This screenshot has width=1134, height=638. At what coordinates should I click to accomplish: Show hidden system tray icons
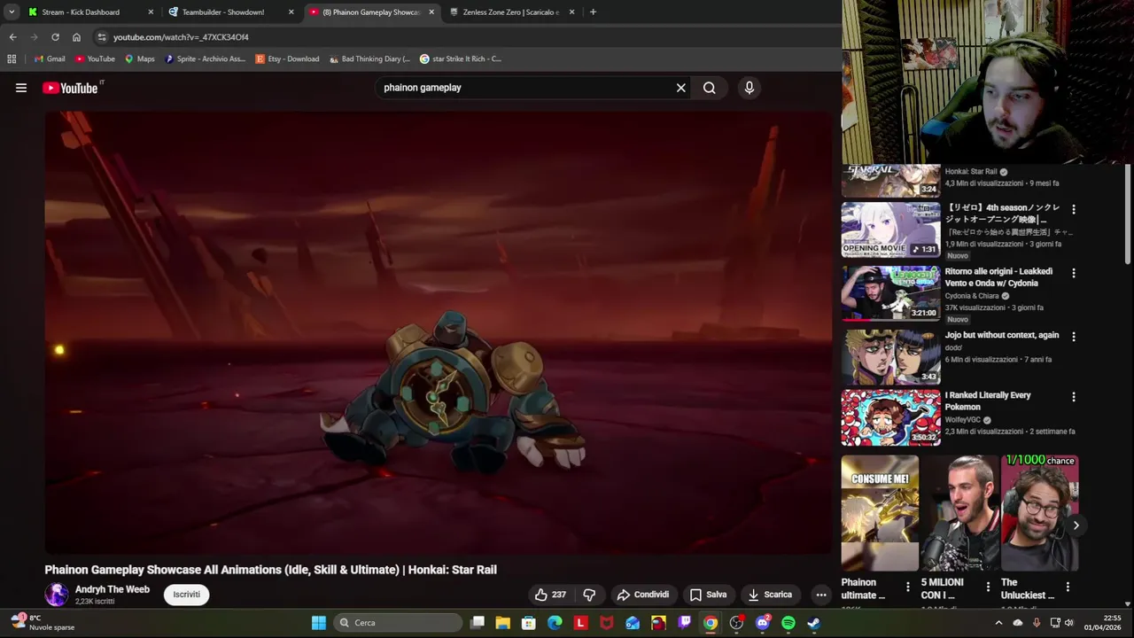click(999, 623)
